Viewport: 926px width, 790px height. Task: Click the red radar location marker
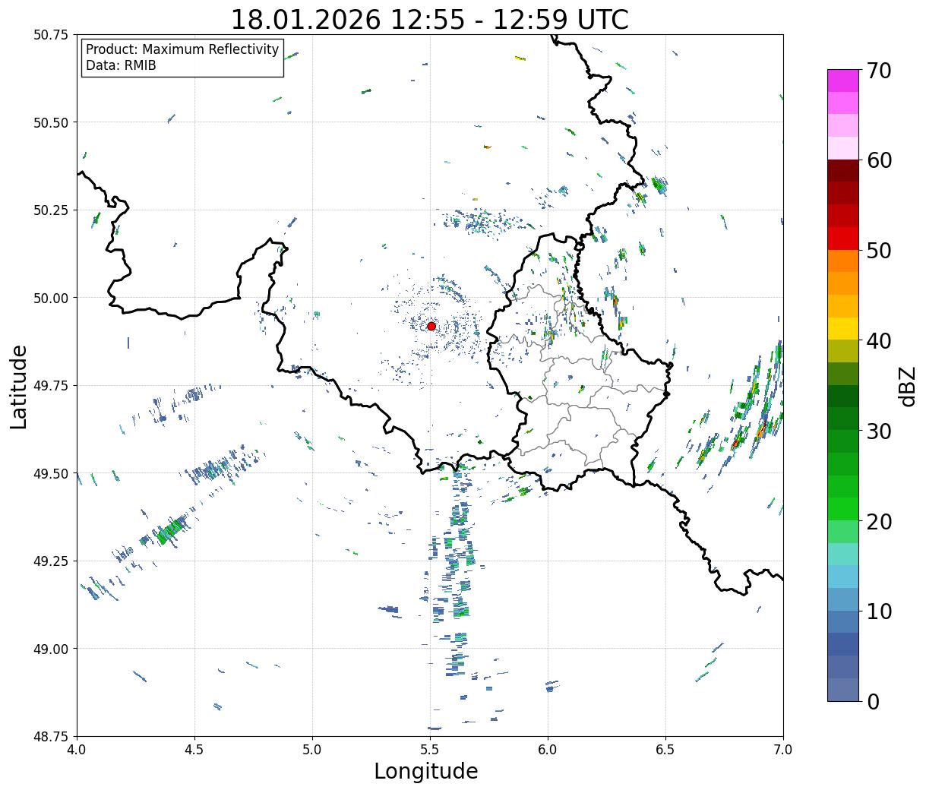[x=431, y=326]
